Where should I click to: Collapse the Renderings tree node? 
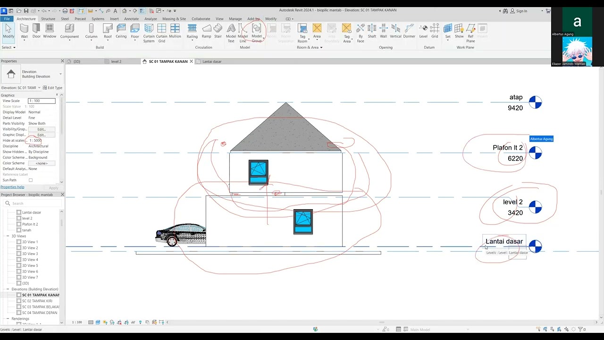[x=8, y=319]
